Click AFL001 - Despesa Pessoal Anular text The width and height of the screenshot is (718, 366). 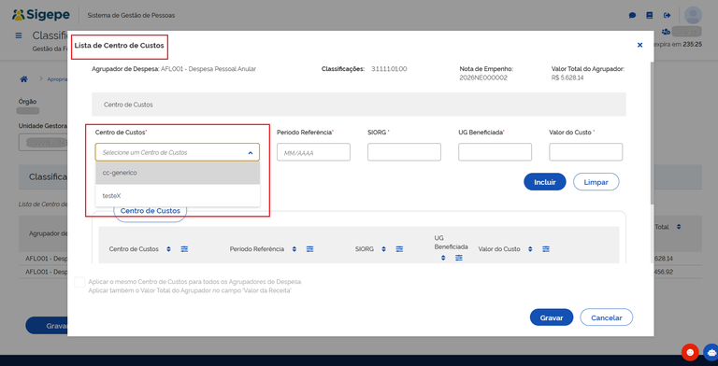pos(208,69)
